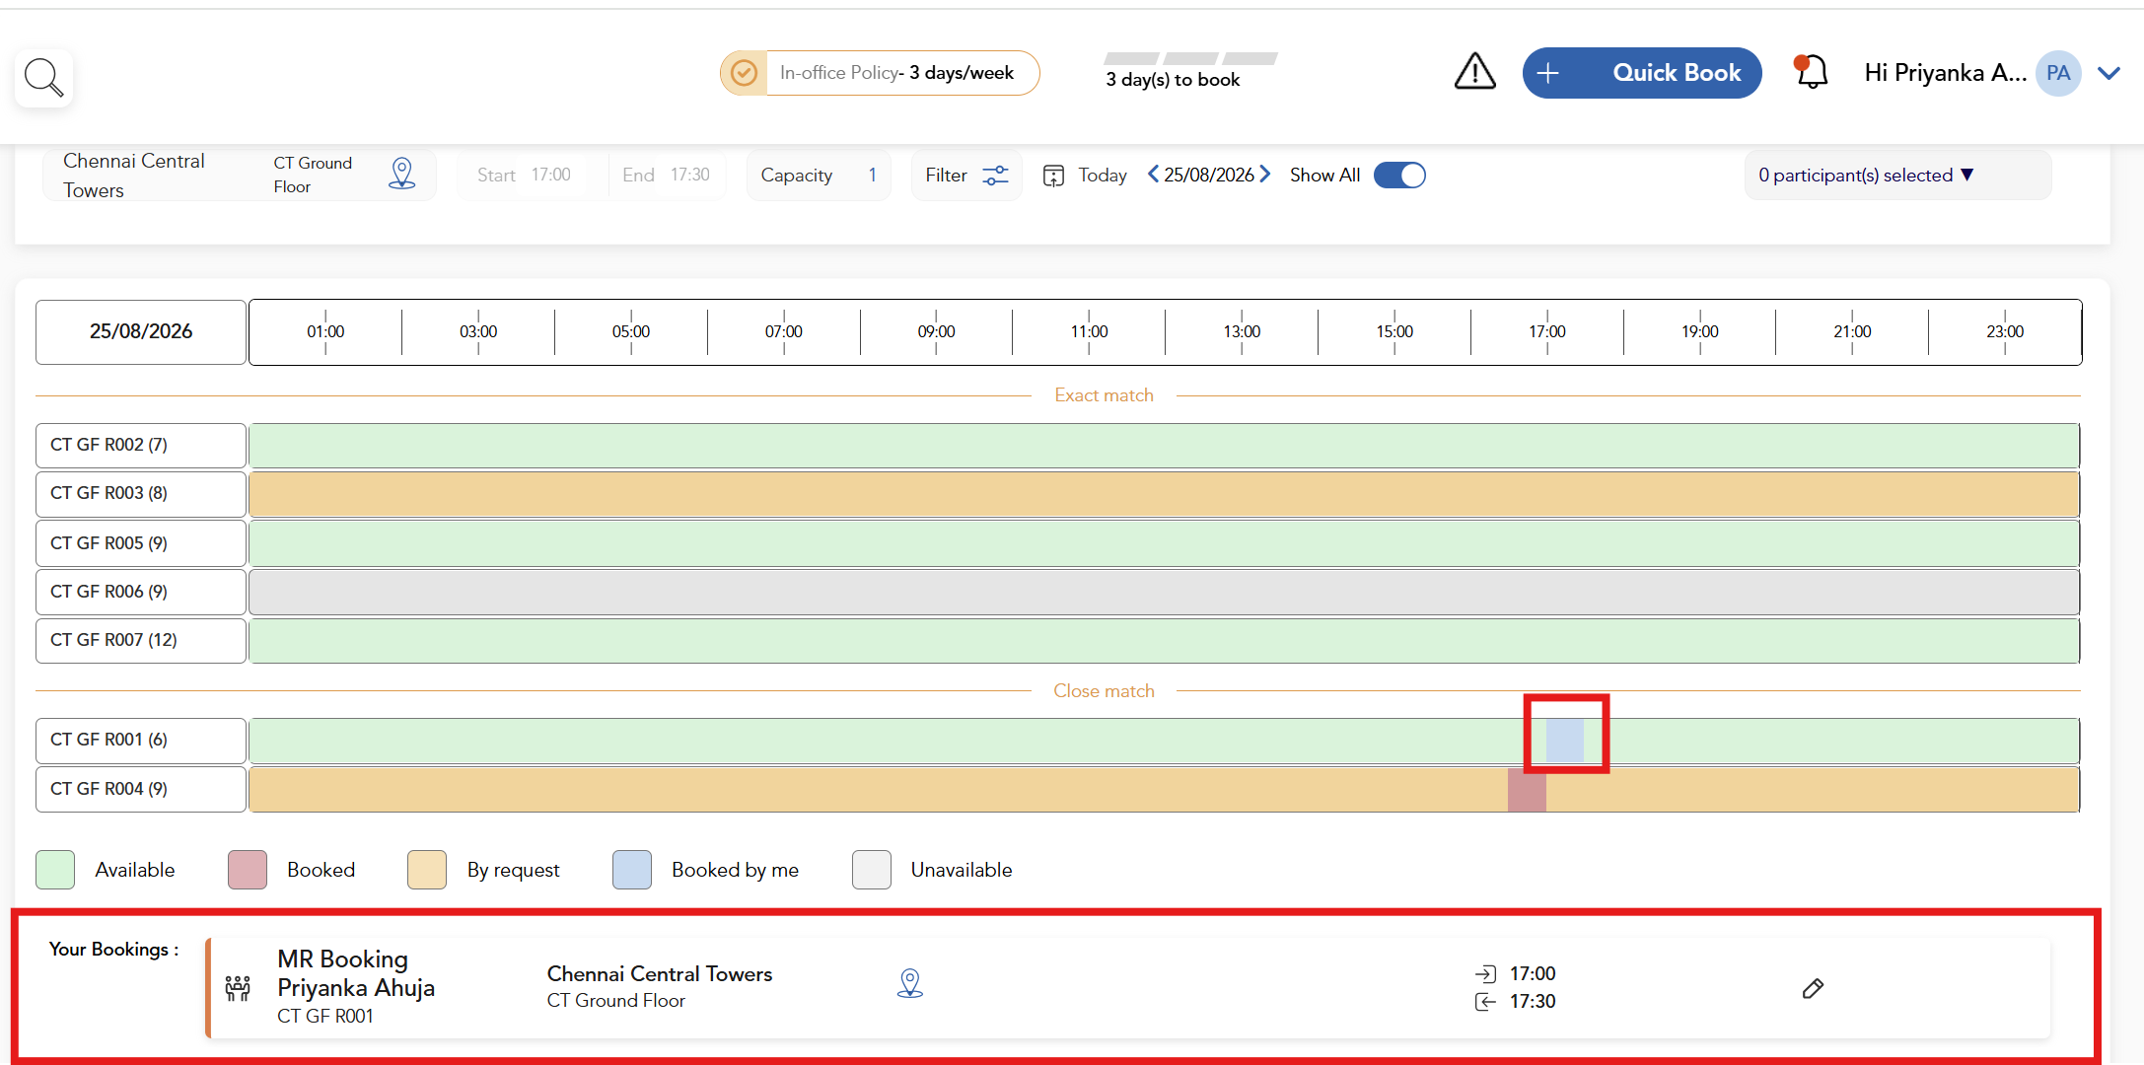The image size is (2144, 1065).
Task: Click the 17:00 timeline marker
Action: tap(1547, 331)
